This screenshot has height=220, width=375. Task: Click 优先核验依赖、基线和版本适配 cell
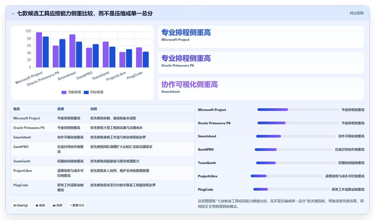coord(113,118)
